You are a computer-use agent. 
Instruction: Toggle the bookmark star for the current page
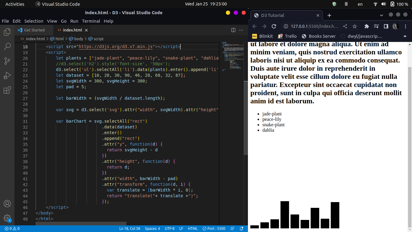(354, 26)
